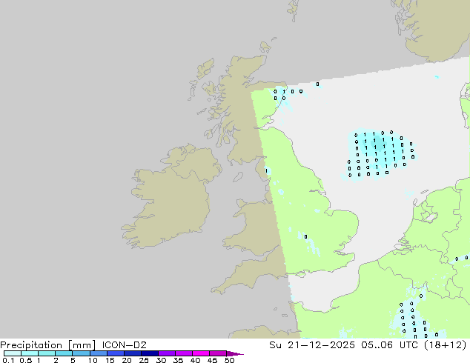Click the 30–35 mm legend color swatch

167,353
